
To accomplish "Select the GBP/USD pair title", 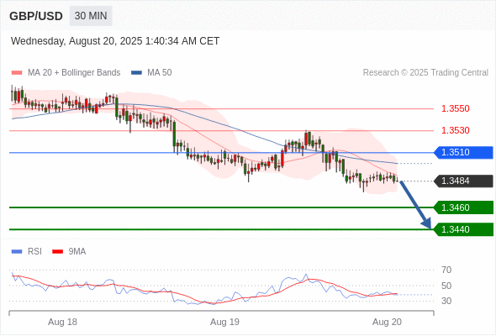I will tap(36, 16).
